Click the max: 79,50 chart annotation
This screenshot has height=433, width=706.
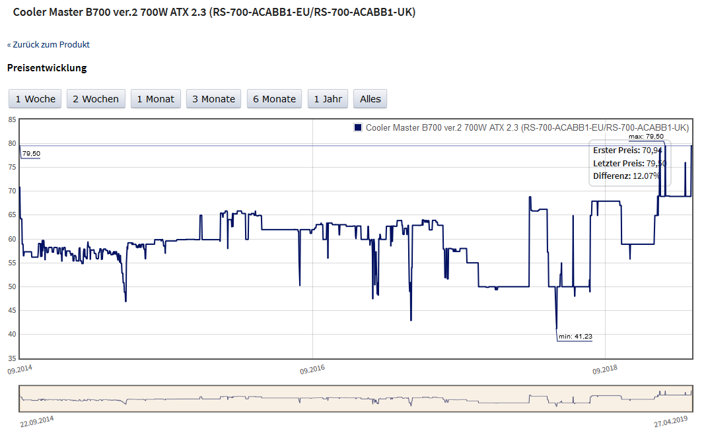point(646,137)
